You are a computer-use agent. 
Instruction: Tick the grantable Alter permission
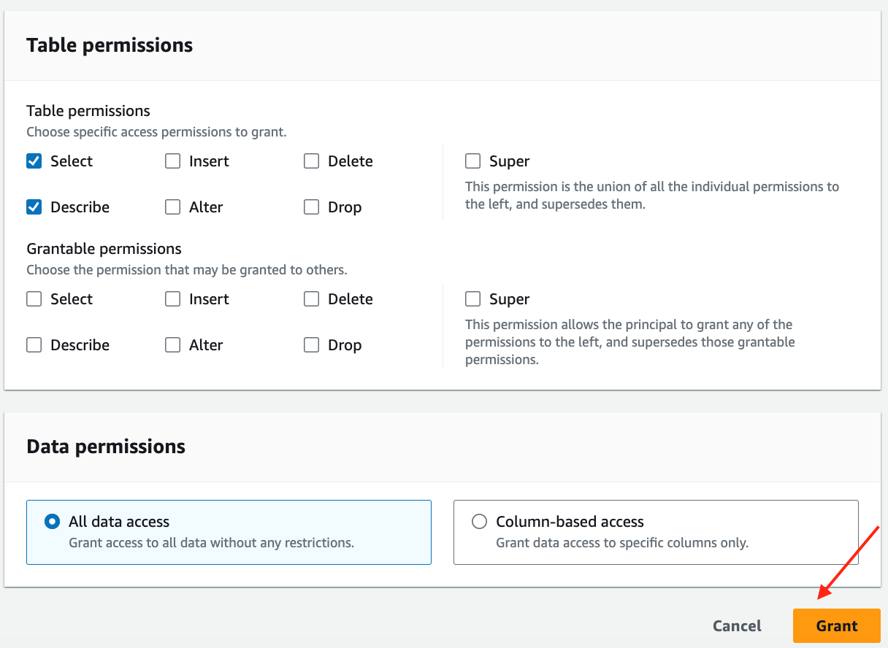[173, 345]
